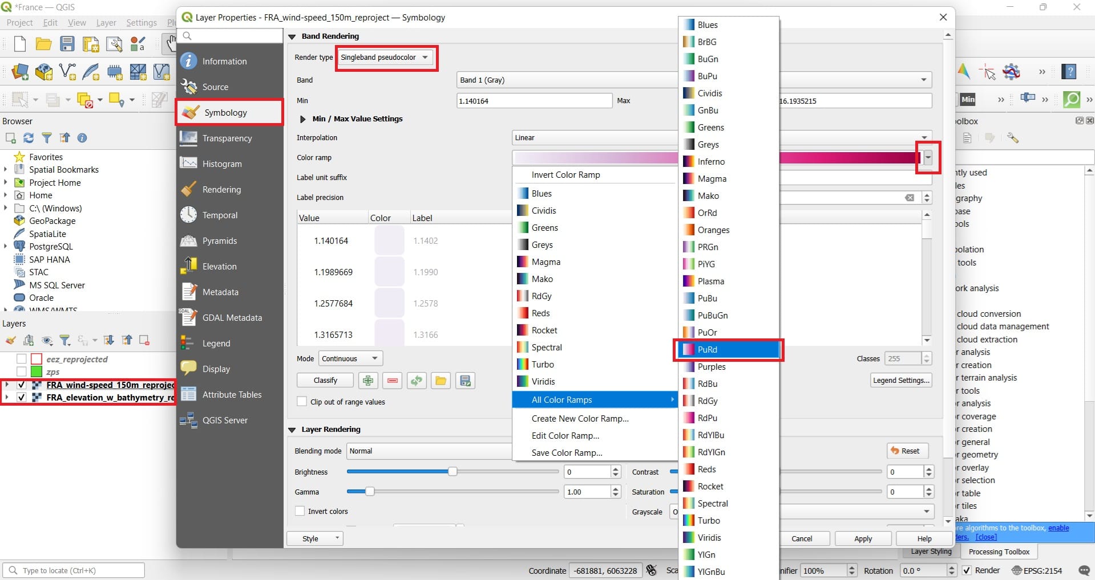Open the Band dropdown
The image size is (1095, 580).
tap(694, 80)
